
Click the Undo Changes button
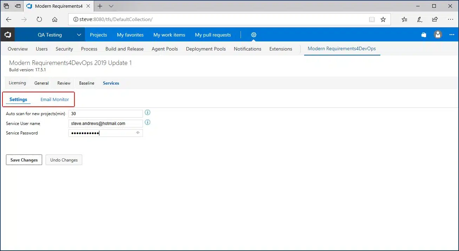(x=64, y=160)
